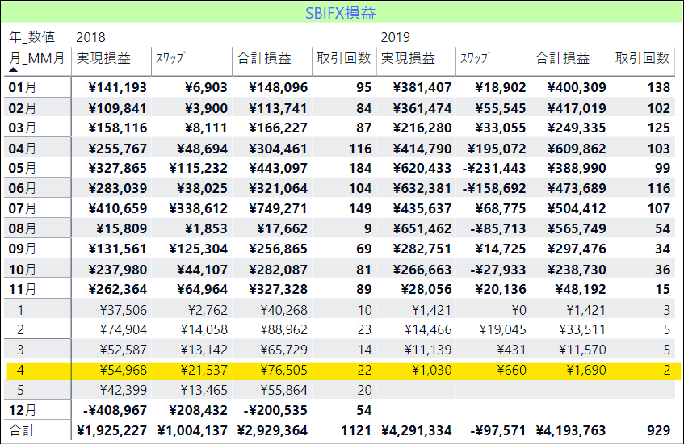Expand the 04月 row
This screenshot has height=444, width=684.
23,149
